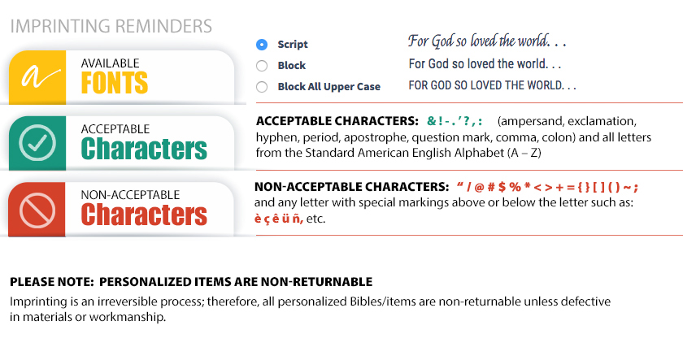Click the 'Block' option label
683x360 pixels.
(x=292, y=66)
